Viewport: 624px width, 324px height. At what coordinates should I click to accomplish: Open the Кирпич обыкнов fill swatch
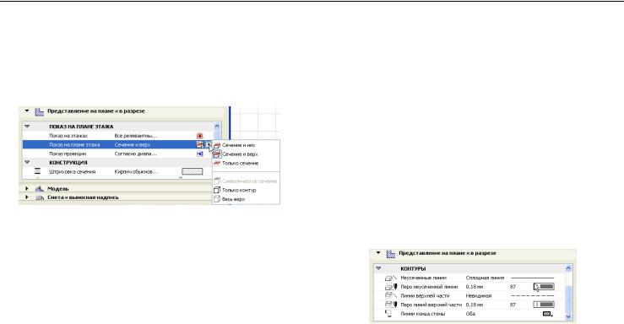coord(193,171)
